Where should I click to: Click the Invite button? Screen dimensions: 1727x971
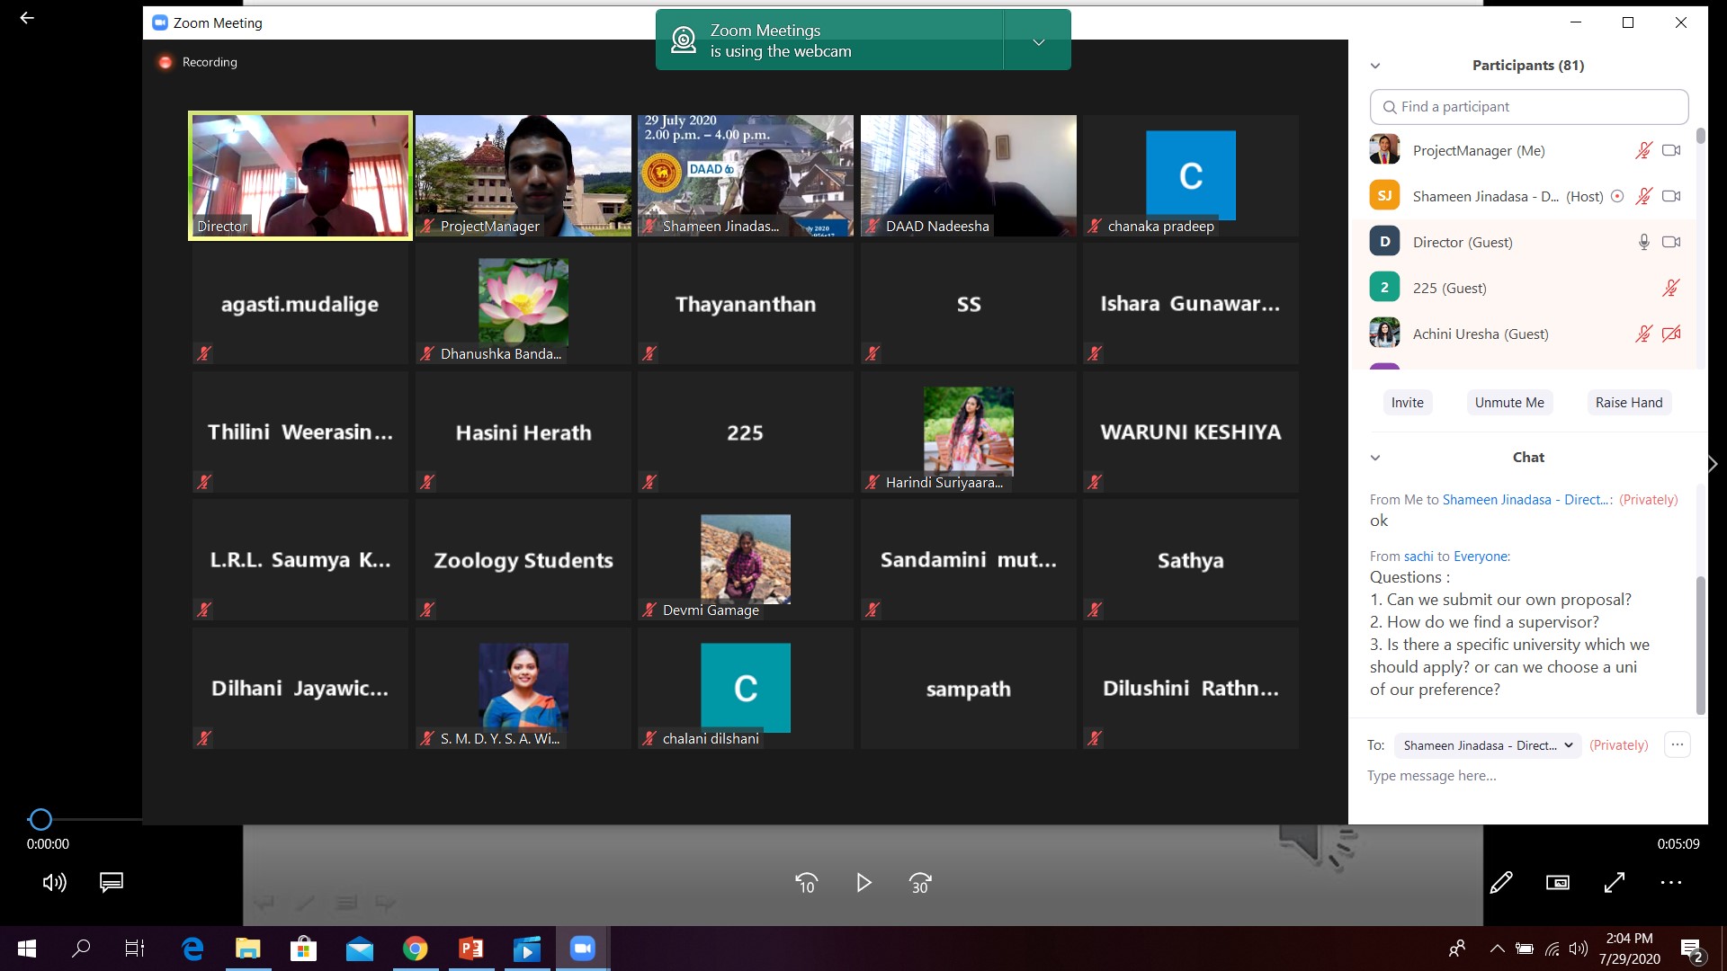pyautogui.click(x=1407, y=403)
